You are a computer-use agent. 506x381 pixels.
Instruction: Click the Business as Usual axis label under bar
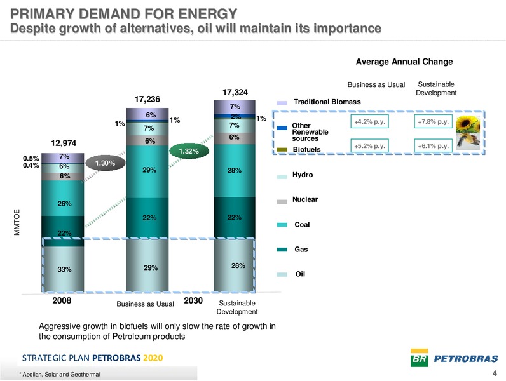pyautogui.click(x=145, y=304)
